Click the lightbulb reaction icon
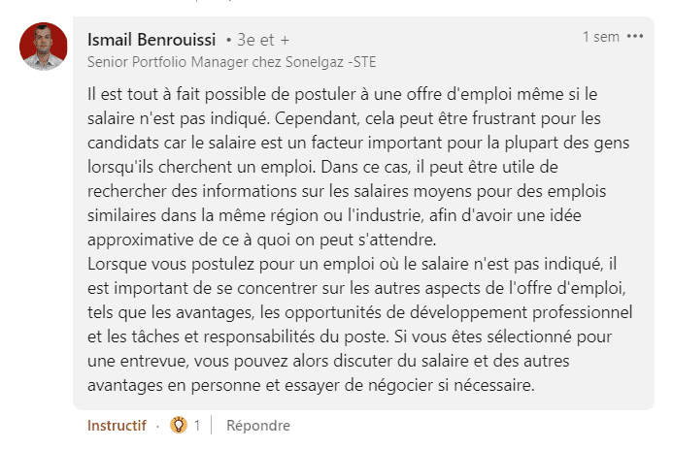This screenshot has height=449, width=673. pyautogui.click(x=179, y=425)
